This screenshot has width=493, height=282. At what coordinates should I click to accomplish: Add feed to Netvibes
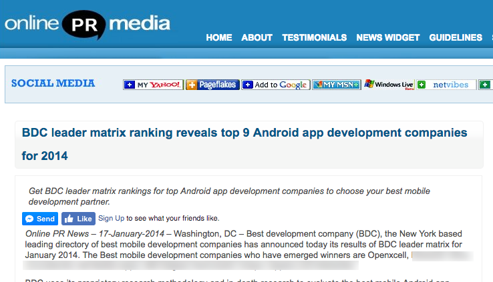pyautogui.click(x=446, y=85)
